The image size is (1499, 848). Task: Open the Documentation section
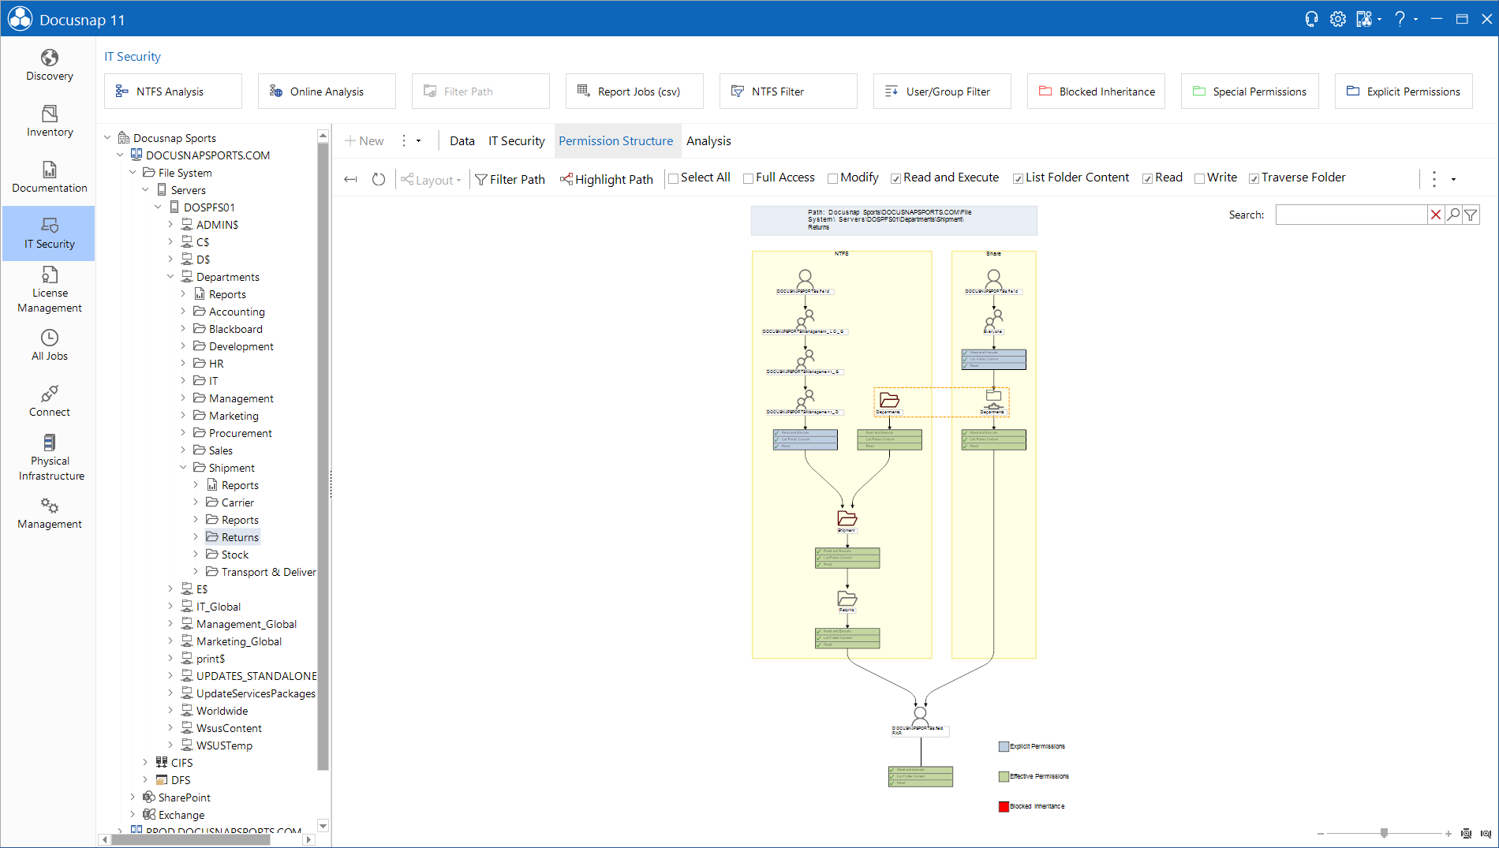(x=49, y=177)
